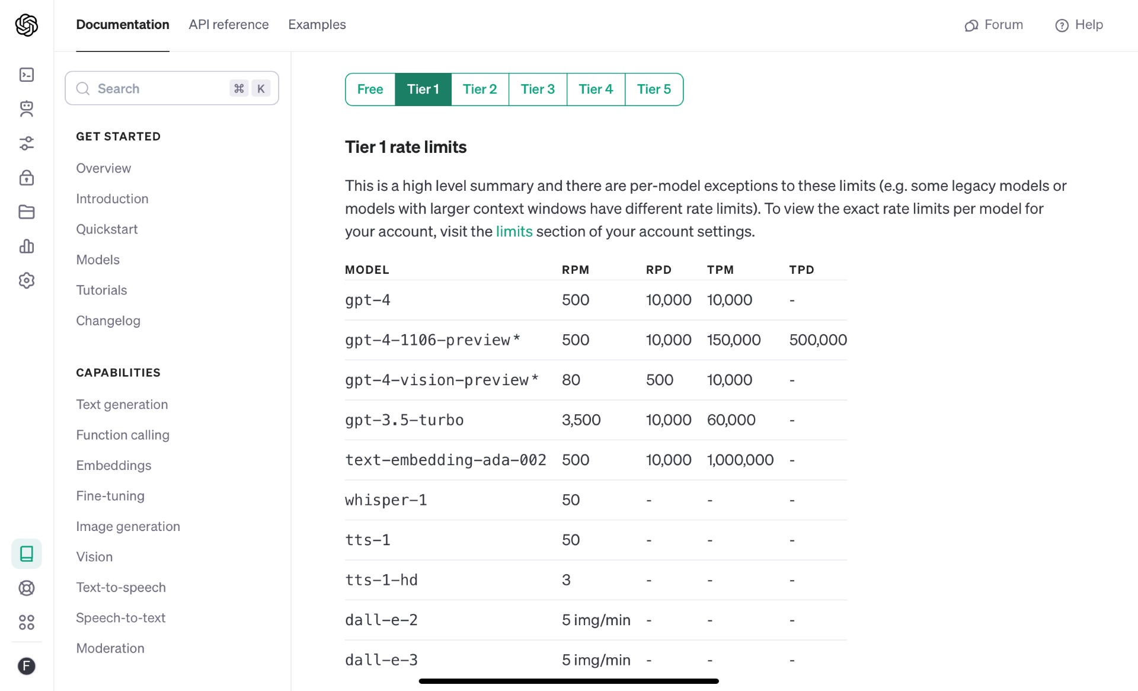Image resolution: width=1138 pixels, height=691 pixels.
Task: Click the Forum chat bubble icon
Action: pos(971,25)
